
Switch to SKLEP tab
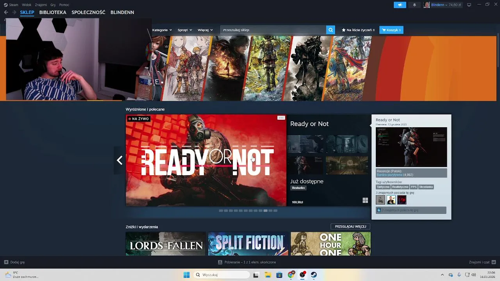point(27,12)
